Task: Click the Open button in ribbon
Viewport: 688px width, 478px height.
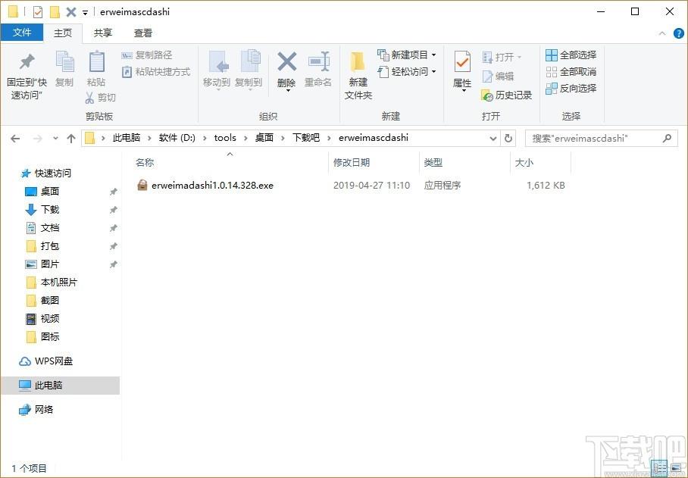Action: (x=502, y=57)
